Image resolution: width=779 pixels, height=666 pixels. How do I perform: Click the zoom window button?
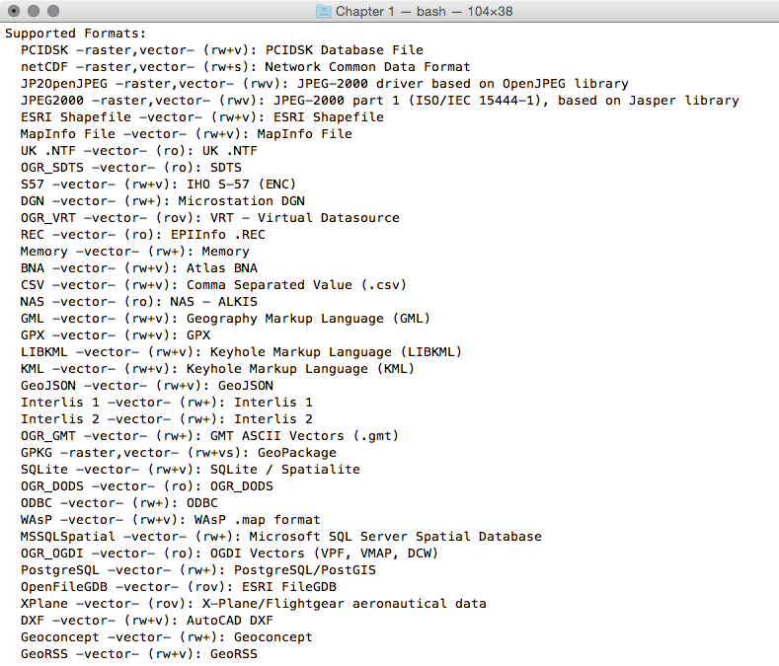(x=53, y=11)
